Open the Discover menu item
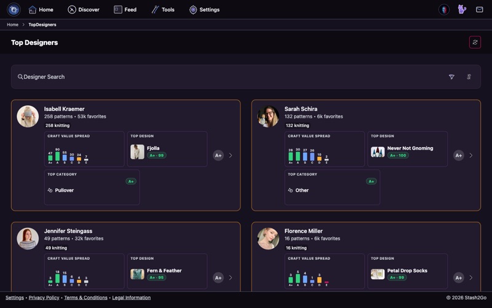Screen dimensions: 492x308 point(84,10)
